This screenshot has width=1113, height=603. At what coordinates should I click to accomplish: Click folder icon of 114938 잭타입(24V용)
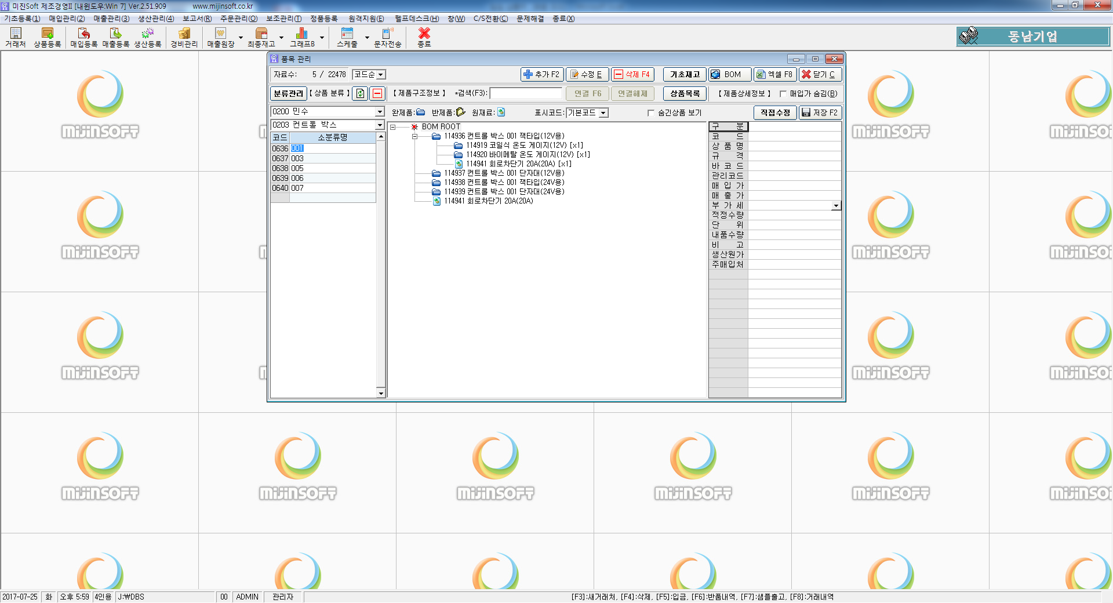tap(437, 183)
